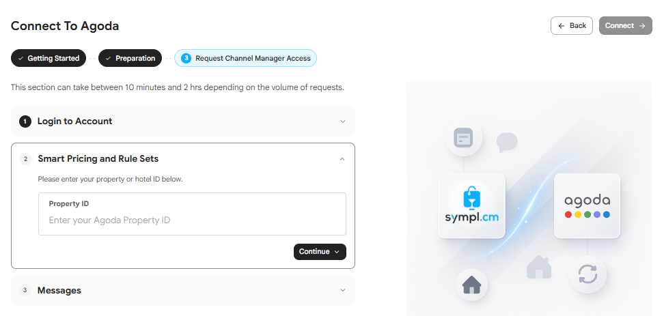The height and width of the screenshot is (316, 664).
Task: Click the step number 3 badge for Messages
Action: [x=25, y=290]
